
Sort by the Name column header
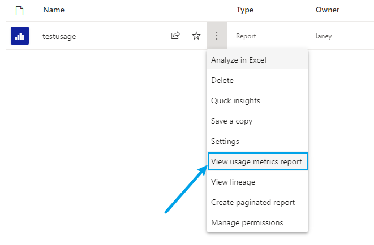click(x=54, y=10)
